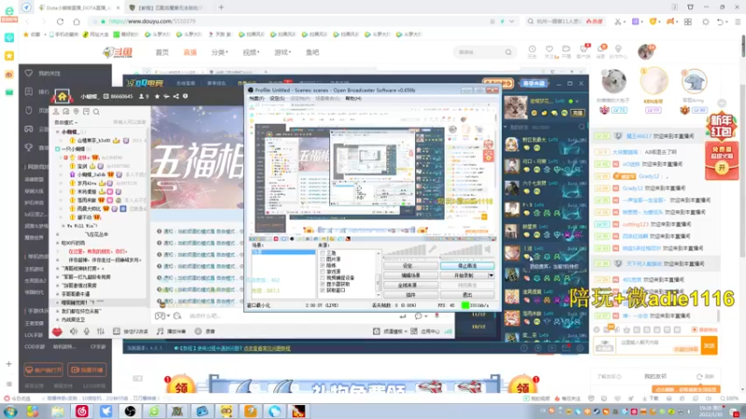The width and height of the screenshot is (746, 419).
Task: Reload the browser page
Action: pos(60,21)
